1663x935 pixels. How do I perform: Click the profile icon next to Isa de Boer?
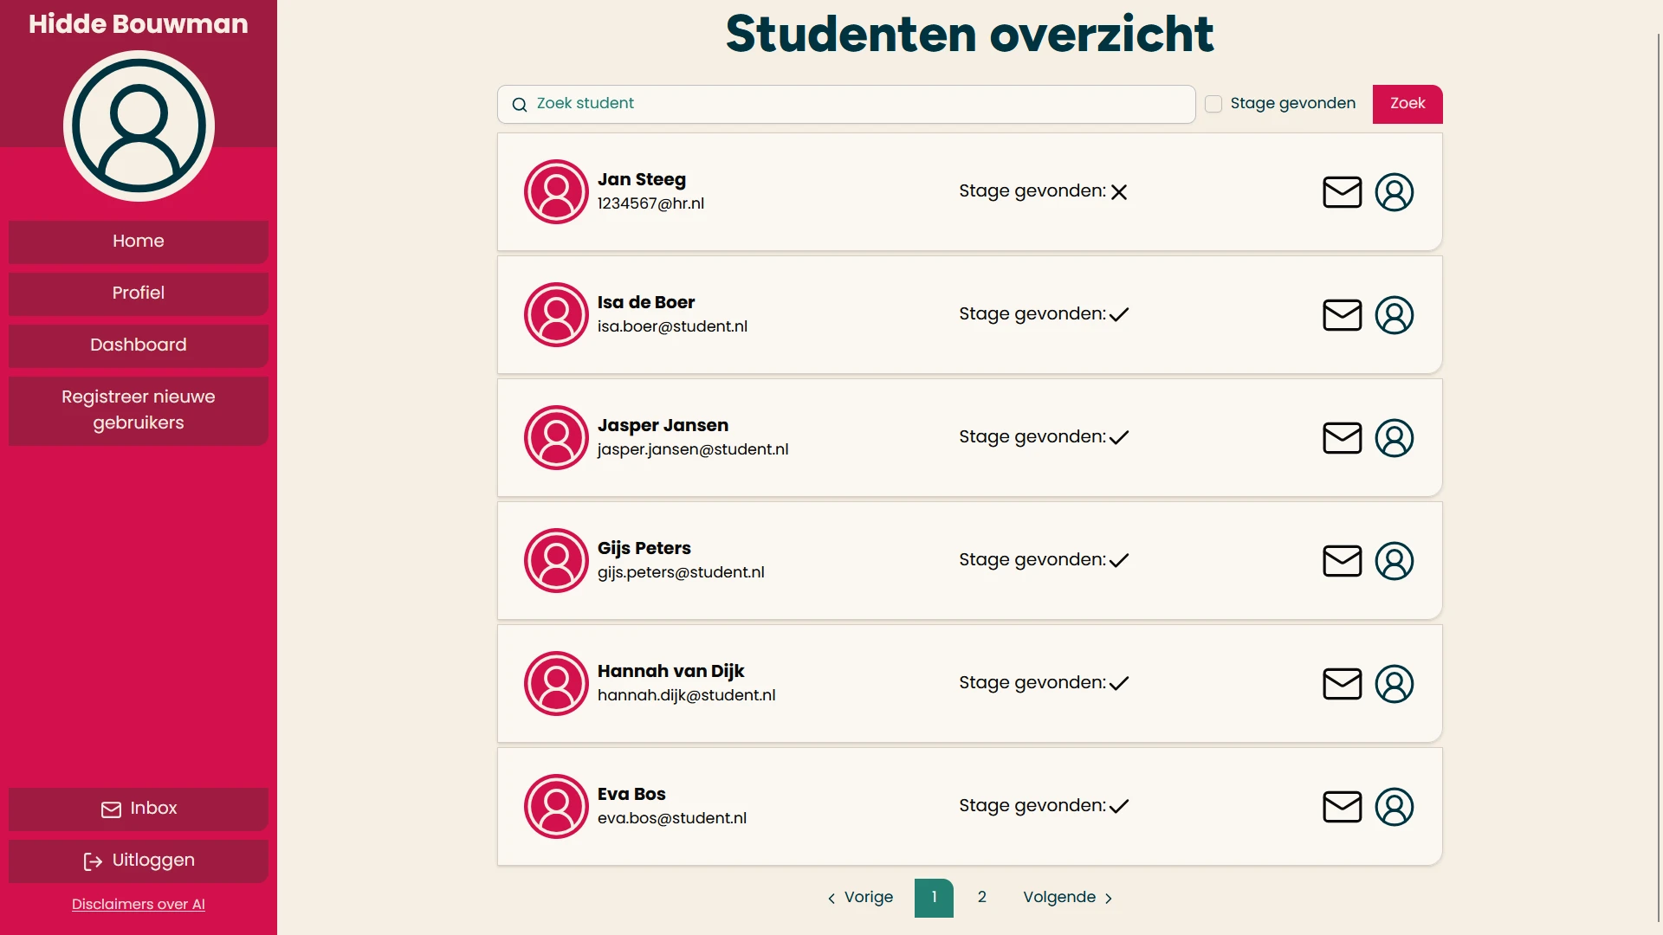click(1394, 315)
